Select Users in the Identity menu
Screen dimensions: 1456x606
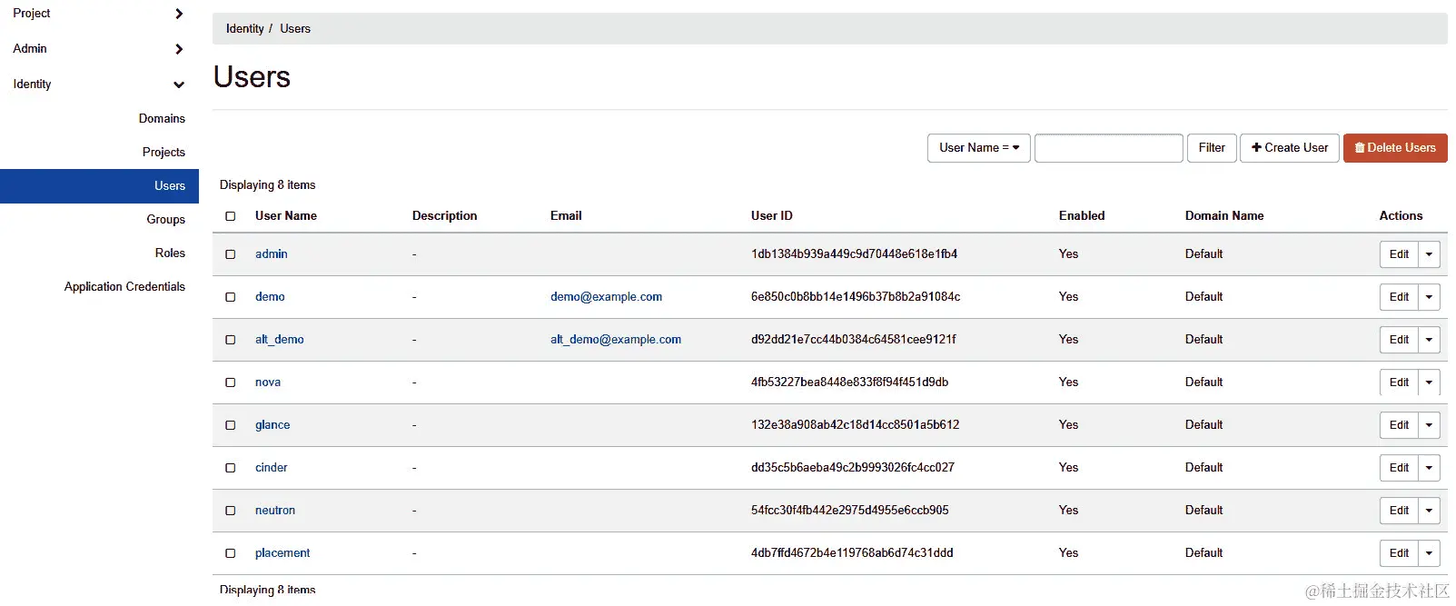click(x=99, y=185)
